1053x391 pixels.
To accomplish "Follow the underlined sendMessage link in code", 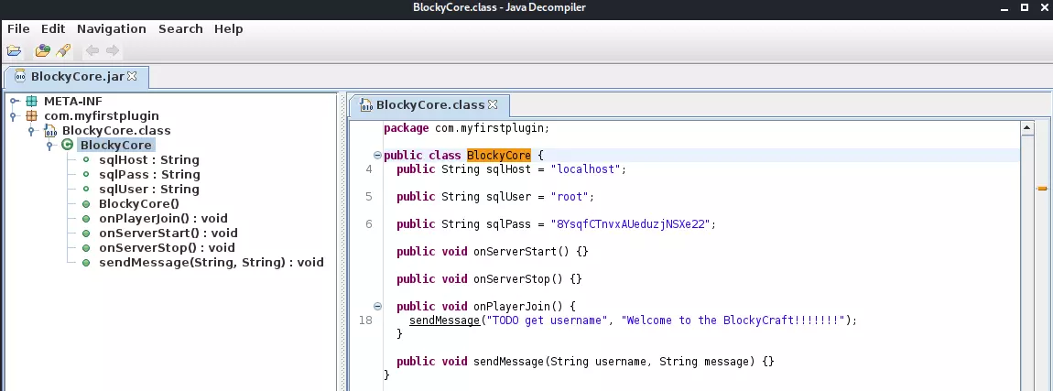I will point(445,320).
